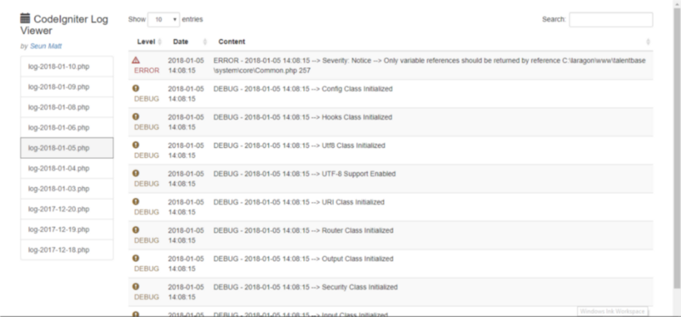Screen dimensions: 681x317
Task: Click the DEBUG icon on Hooks Class row
Action: click(135, 116)
